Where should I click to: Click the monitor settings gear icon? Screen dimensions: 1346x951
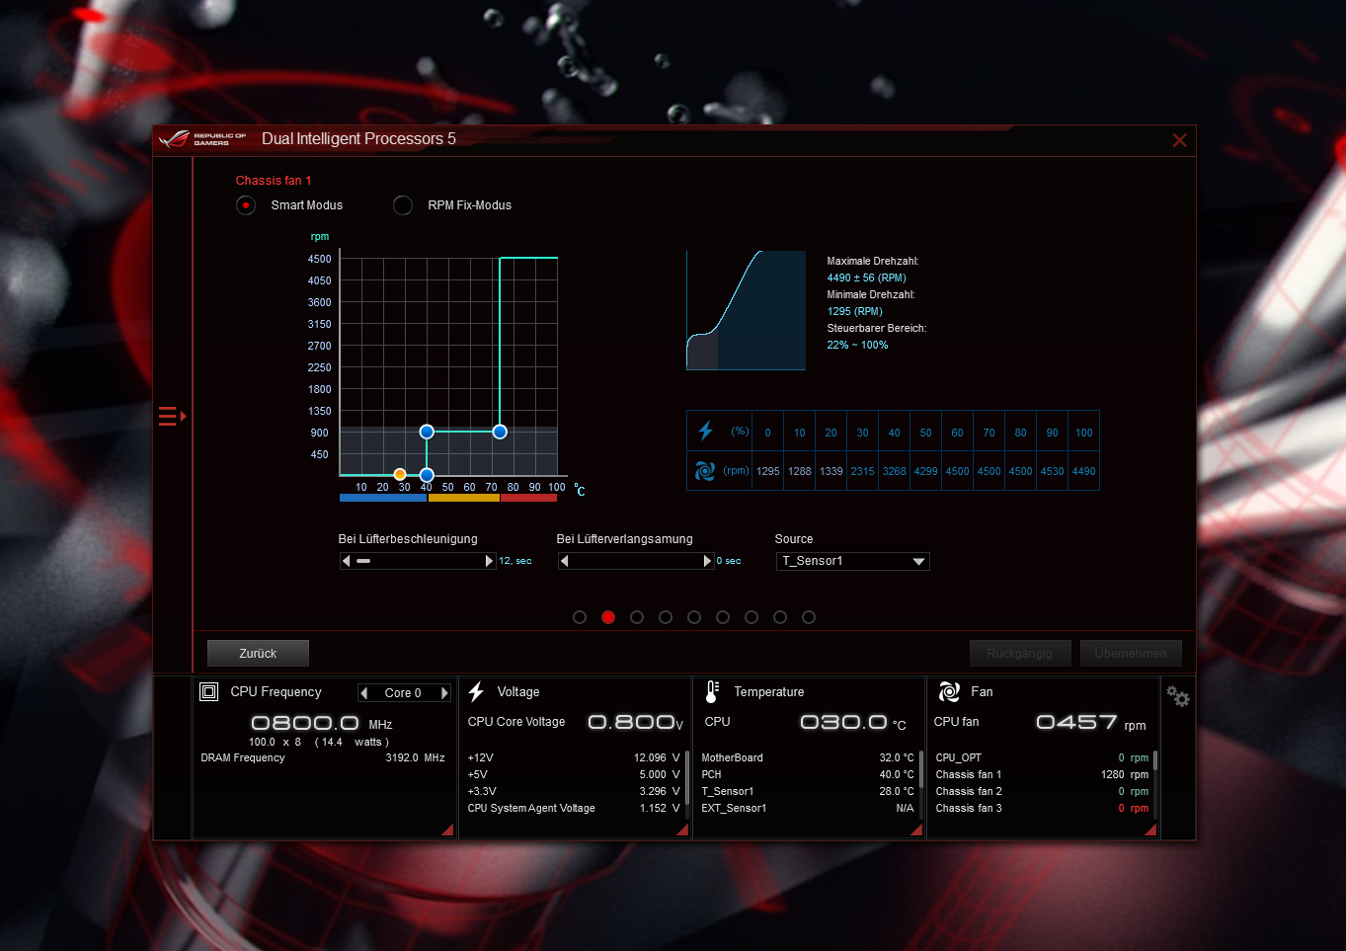point(1177,696)
